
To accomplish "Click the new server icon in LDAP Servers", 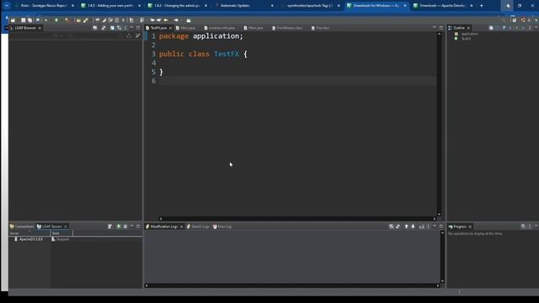I will 110,226.
